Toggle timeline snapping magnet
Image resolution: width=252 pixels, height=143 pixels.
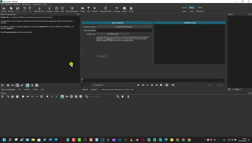click(62, 97)
